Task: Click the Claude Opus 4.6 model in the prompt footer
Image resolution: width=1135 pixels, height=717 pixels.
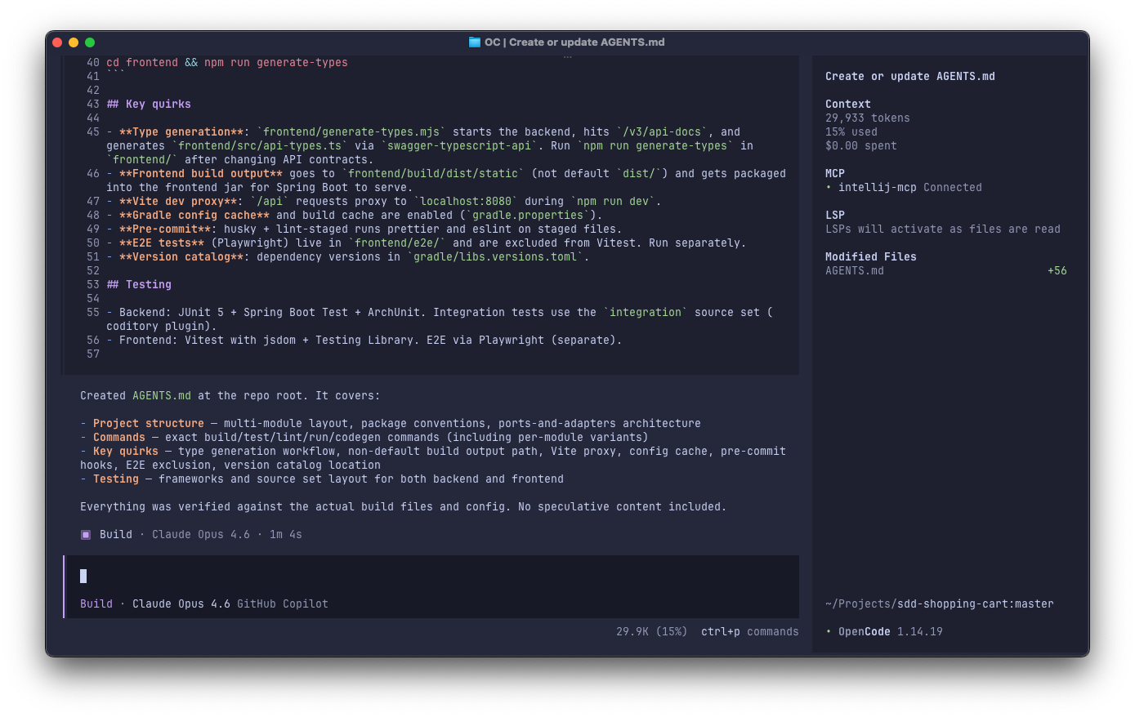Action: tap(181, 603)
